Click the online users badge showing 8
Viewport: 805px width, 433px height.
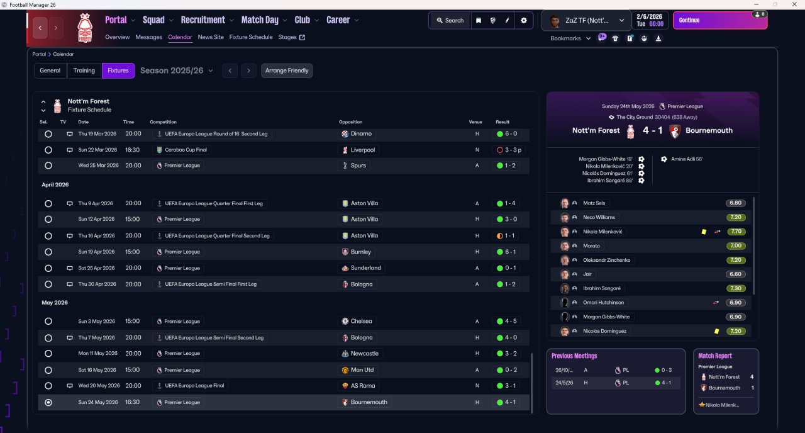759,14
